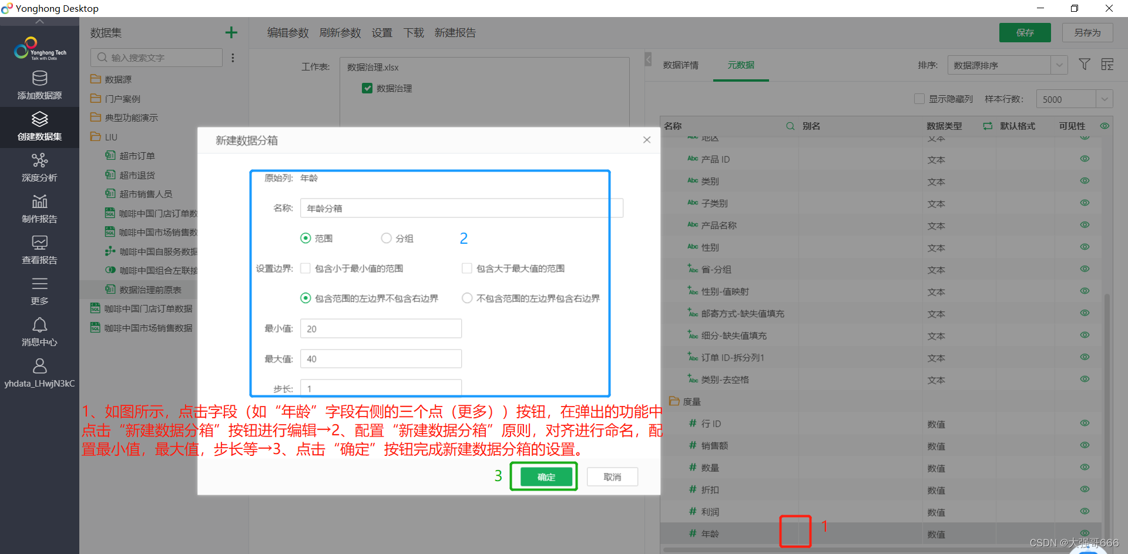
Task: Select 包含范围的左边界不包含右边界 radio option
Action: 305,298
